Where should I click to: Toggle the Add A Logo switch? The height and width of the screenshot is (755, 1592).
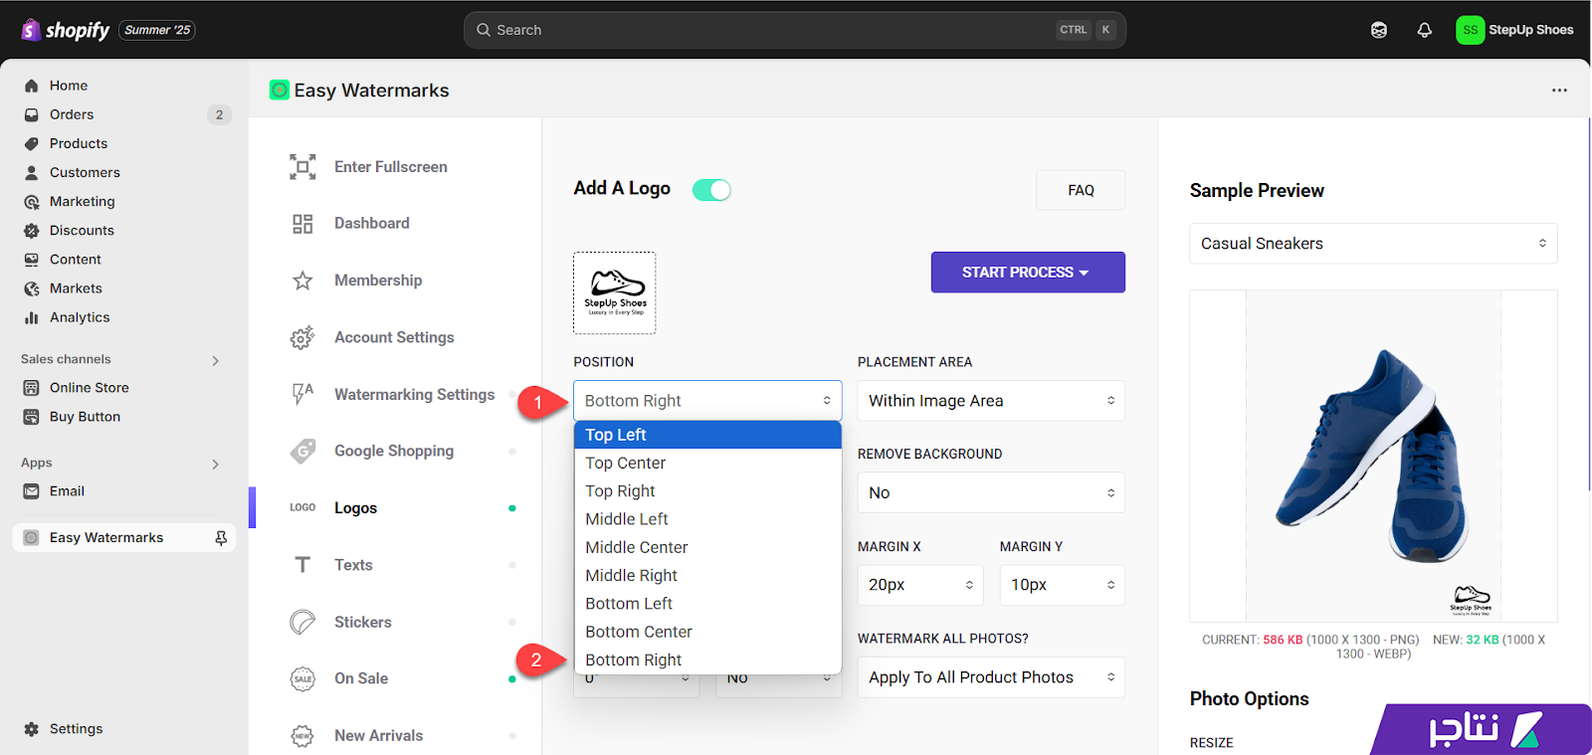click(x=711, y=190)
